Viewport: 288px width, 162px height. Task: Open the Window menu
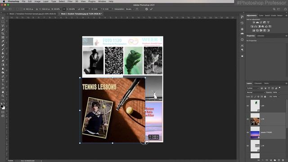102,1
